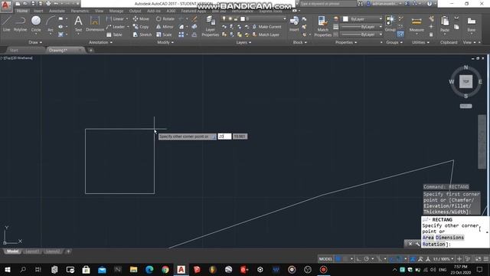Open the Manage ribbon tab

116,11
